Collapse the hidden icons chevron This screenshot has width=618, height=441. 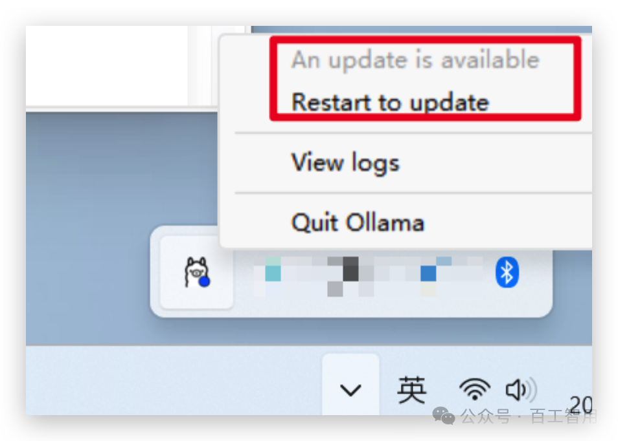[350, 391]
